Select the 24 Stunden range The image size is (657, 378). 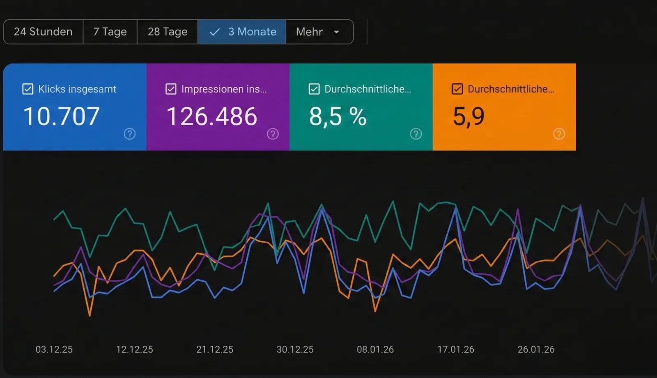(43, 32)
